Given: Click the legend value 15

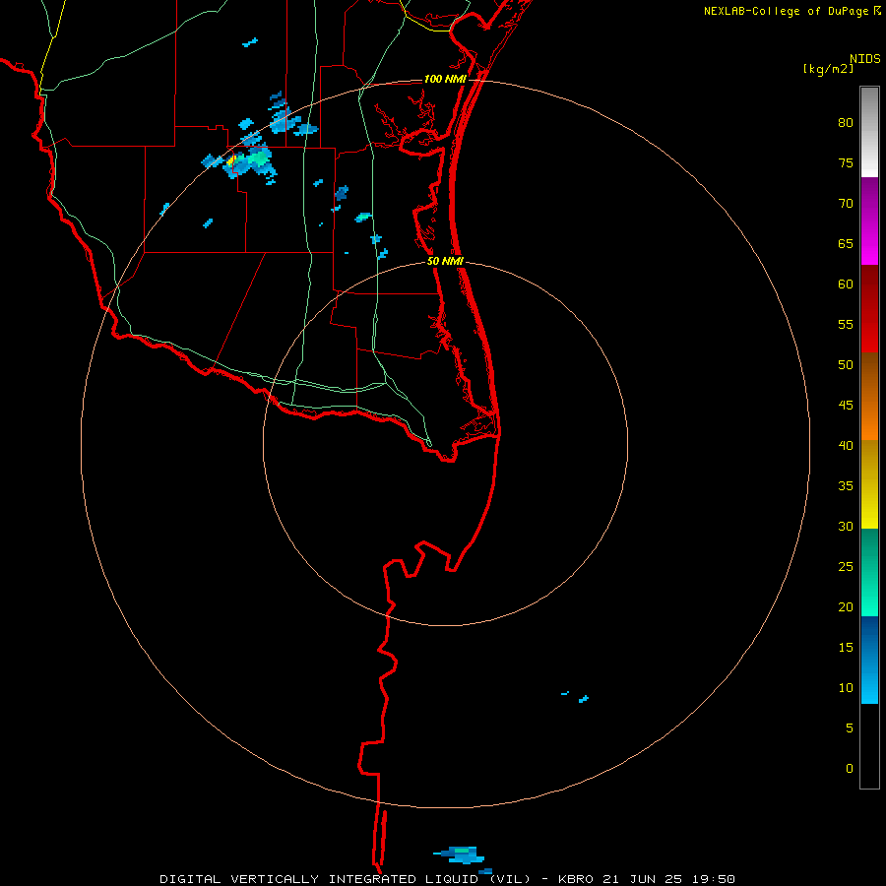Looking at the screenshot, I should pyautogui.click(x=846, y=647).
